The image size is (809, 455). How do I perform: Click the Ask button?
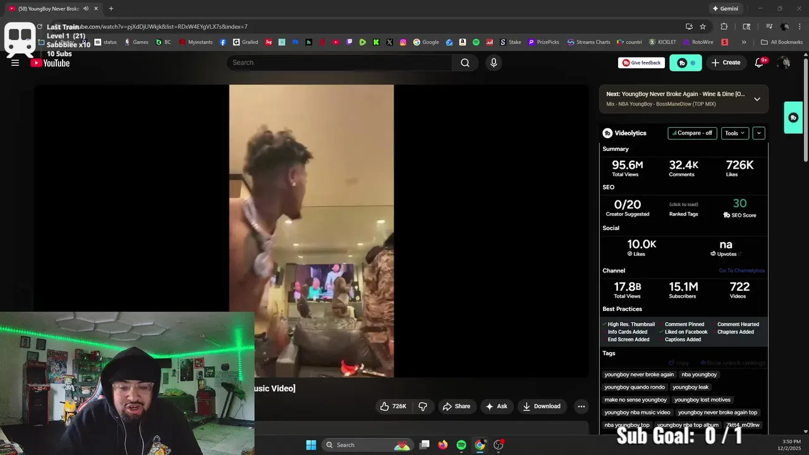coord(496,406)
